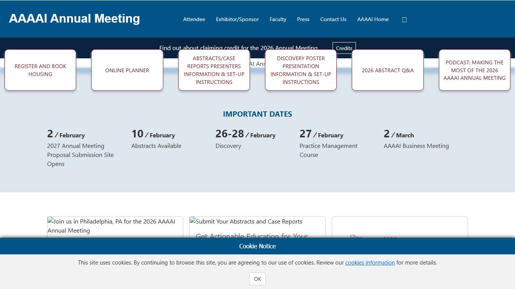The height and width of the screenshot is (289, 515).
Task: Open the Podcast about the 2026 Annual Meeting
Action: (474, 70)
